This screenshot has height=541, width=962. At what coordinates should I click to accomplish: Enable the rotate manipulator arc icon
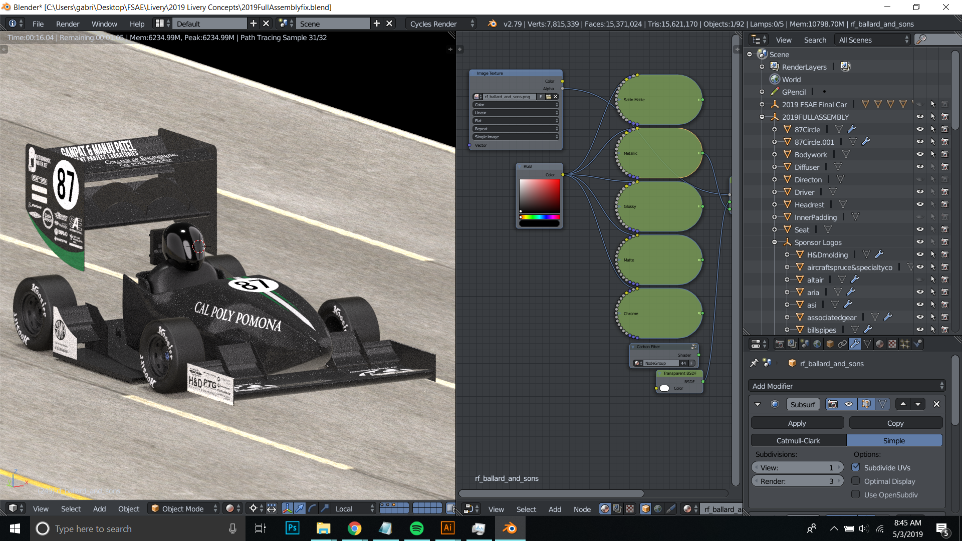tap(312, 508)
